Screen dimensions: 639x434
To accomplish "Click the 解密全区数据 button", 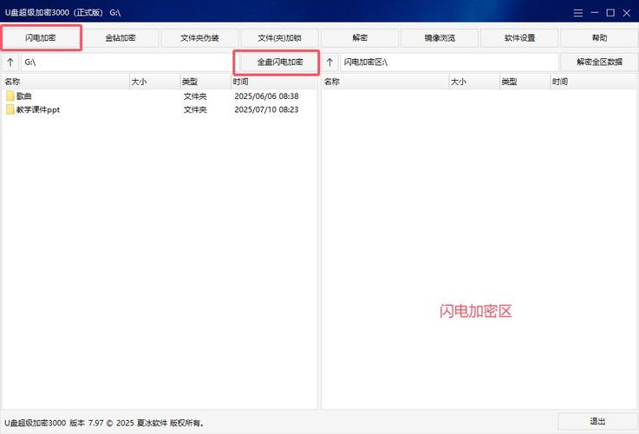I will click(x=599, y=62).
